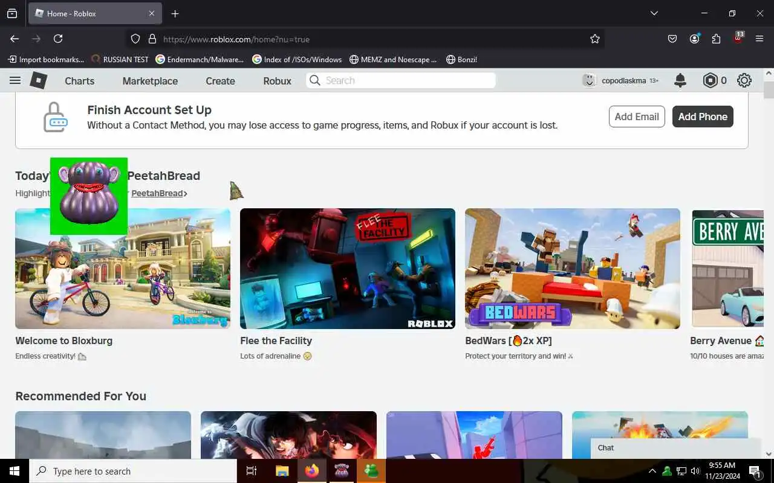The image size is (774, 483).
Task: Open the copodlaskma username link
Action: [x=624, y=80]
